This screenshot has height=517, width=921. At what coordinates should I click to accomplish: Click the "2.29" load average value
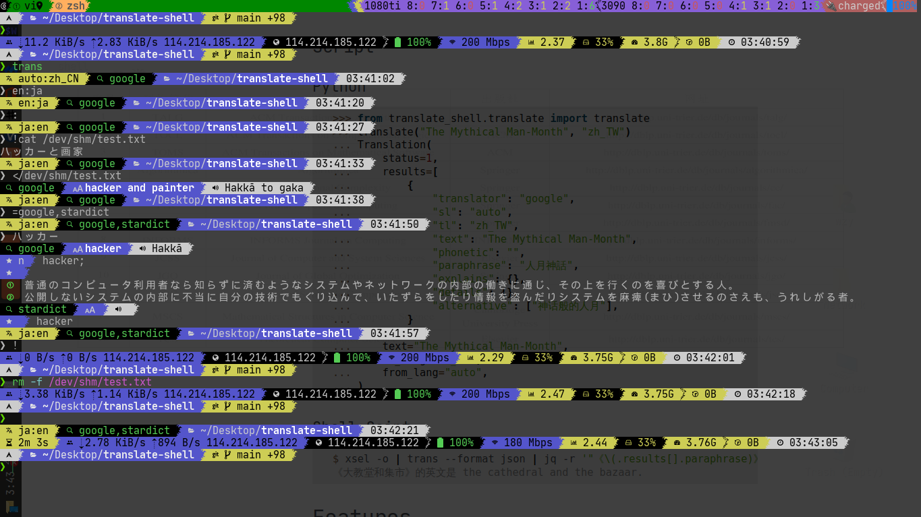click(491, 357)
